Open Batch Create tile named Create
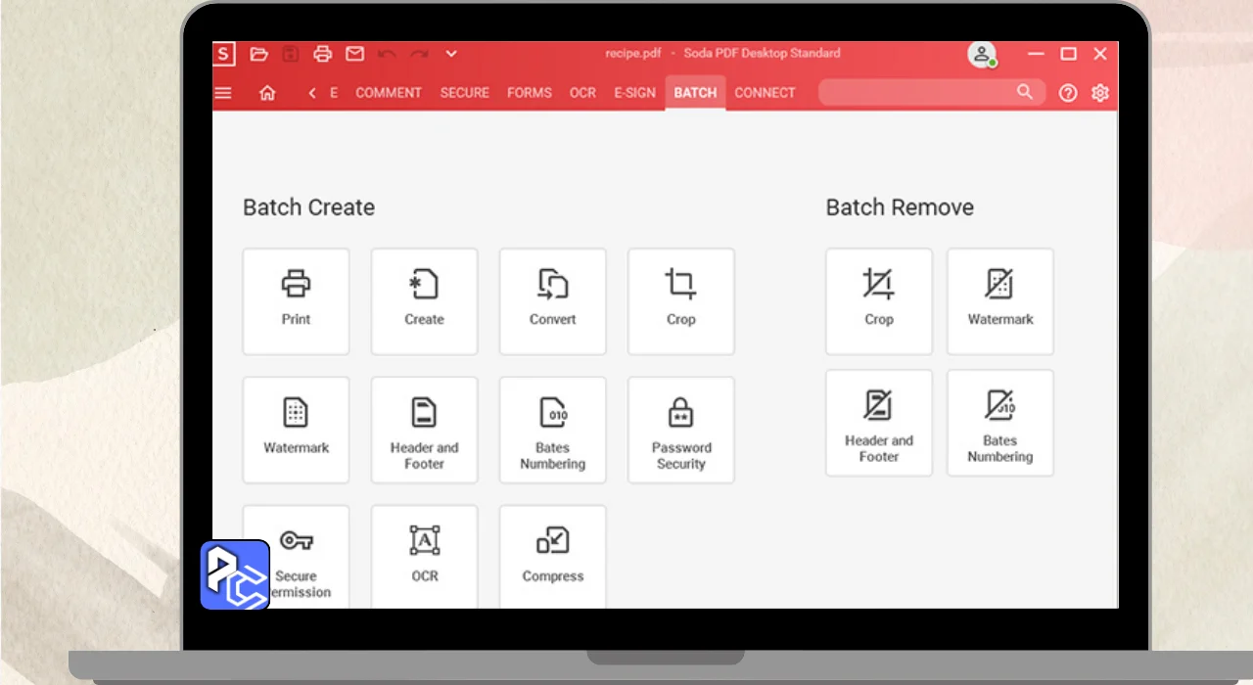This screenshot has height=685, width=1253. (424, 301)
